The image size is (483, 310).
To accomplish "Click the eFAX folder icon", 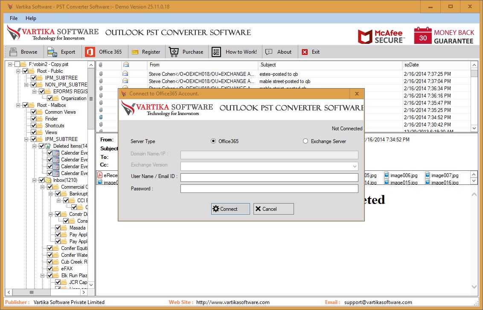I will click(x=56, y=268).
